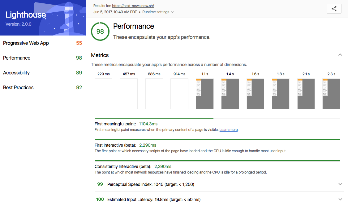Open the Best Practices category
The height and width of the screenshot is (210, 348).
18,88
